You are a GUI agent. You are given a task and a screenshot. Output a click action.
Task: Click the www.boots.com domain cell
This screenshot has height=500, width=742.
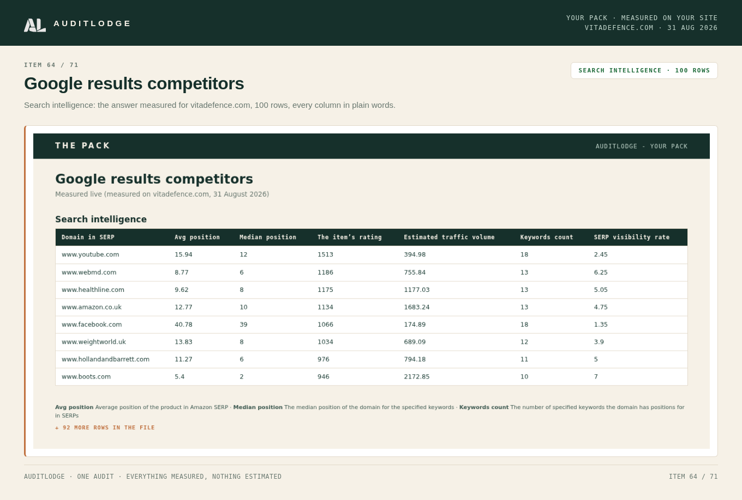pos(86,377)
